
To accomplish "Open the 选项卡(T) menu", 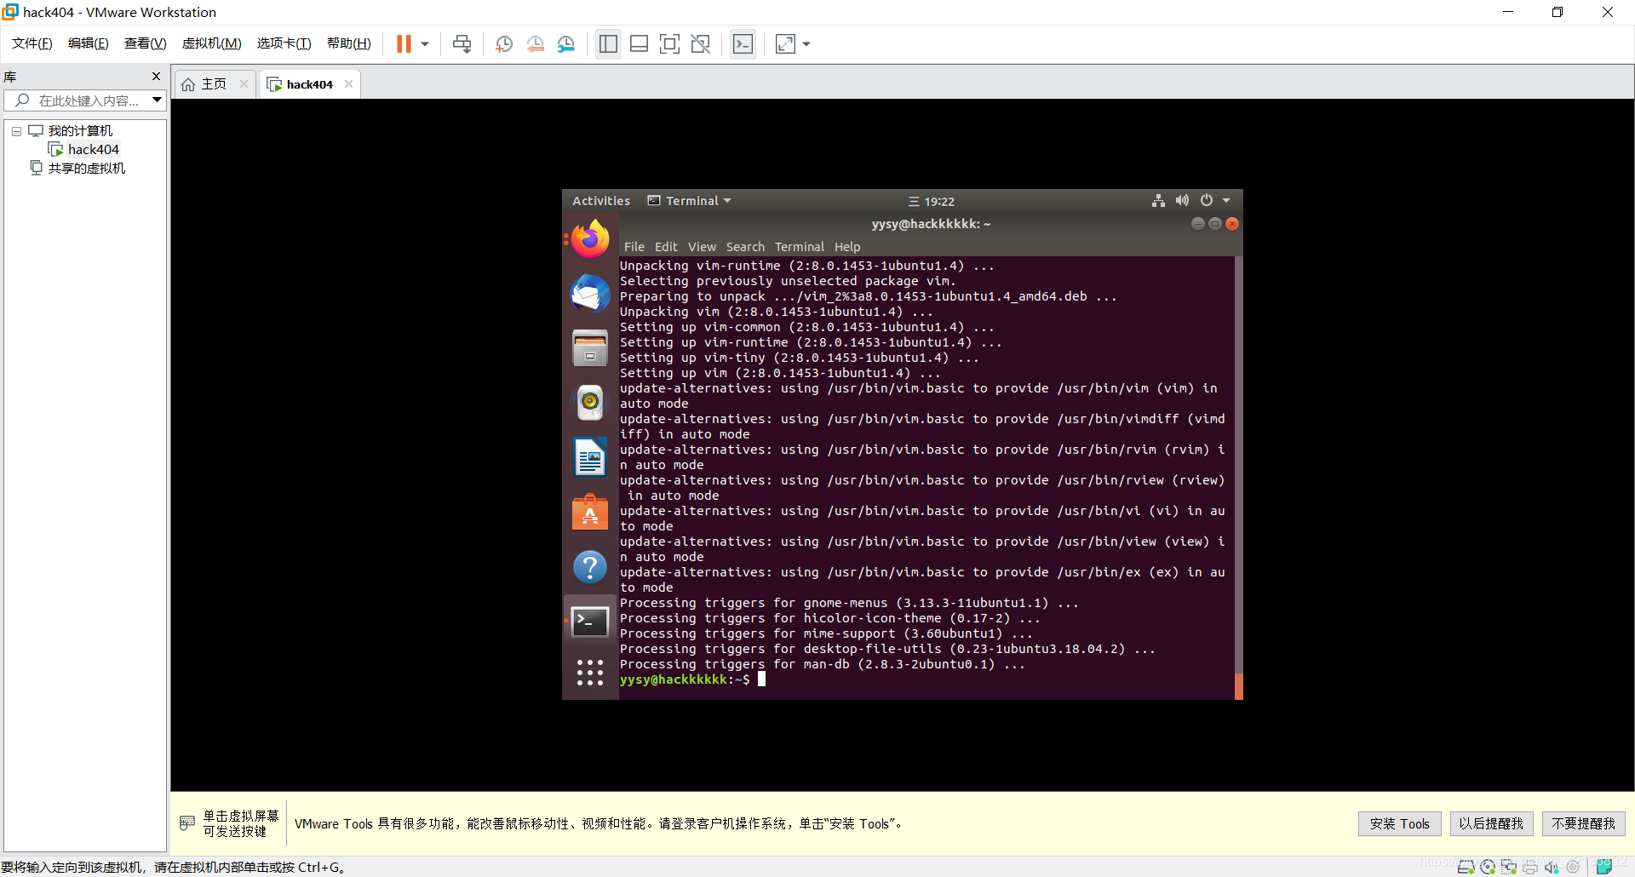I will tap(284, 43).
